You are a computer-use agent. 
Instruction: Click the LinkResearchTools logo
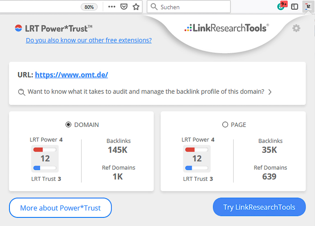click(226, 28)
